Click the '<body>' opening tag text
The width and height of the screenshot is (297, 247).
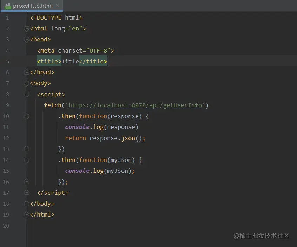[x=40, y=83]
